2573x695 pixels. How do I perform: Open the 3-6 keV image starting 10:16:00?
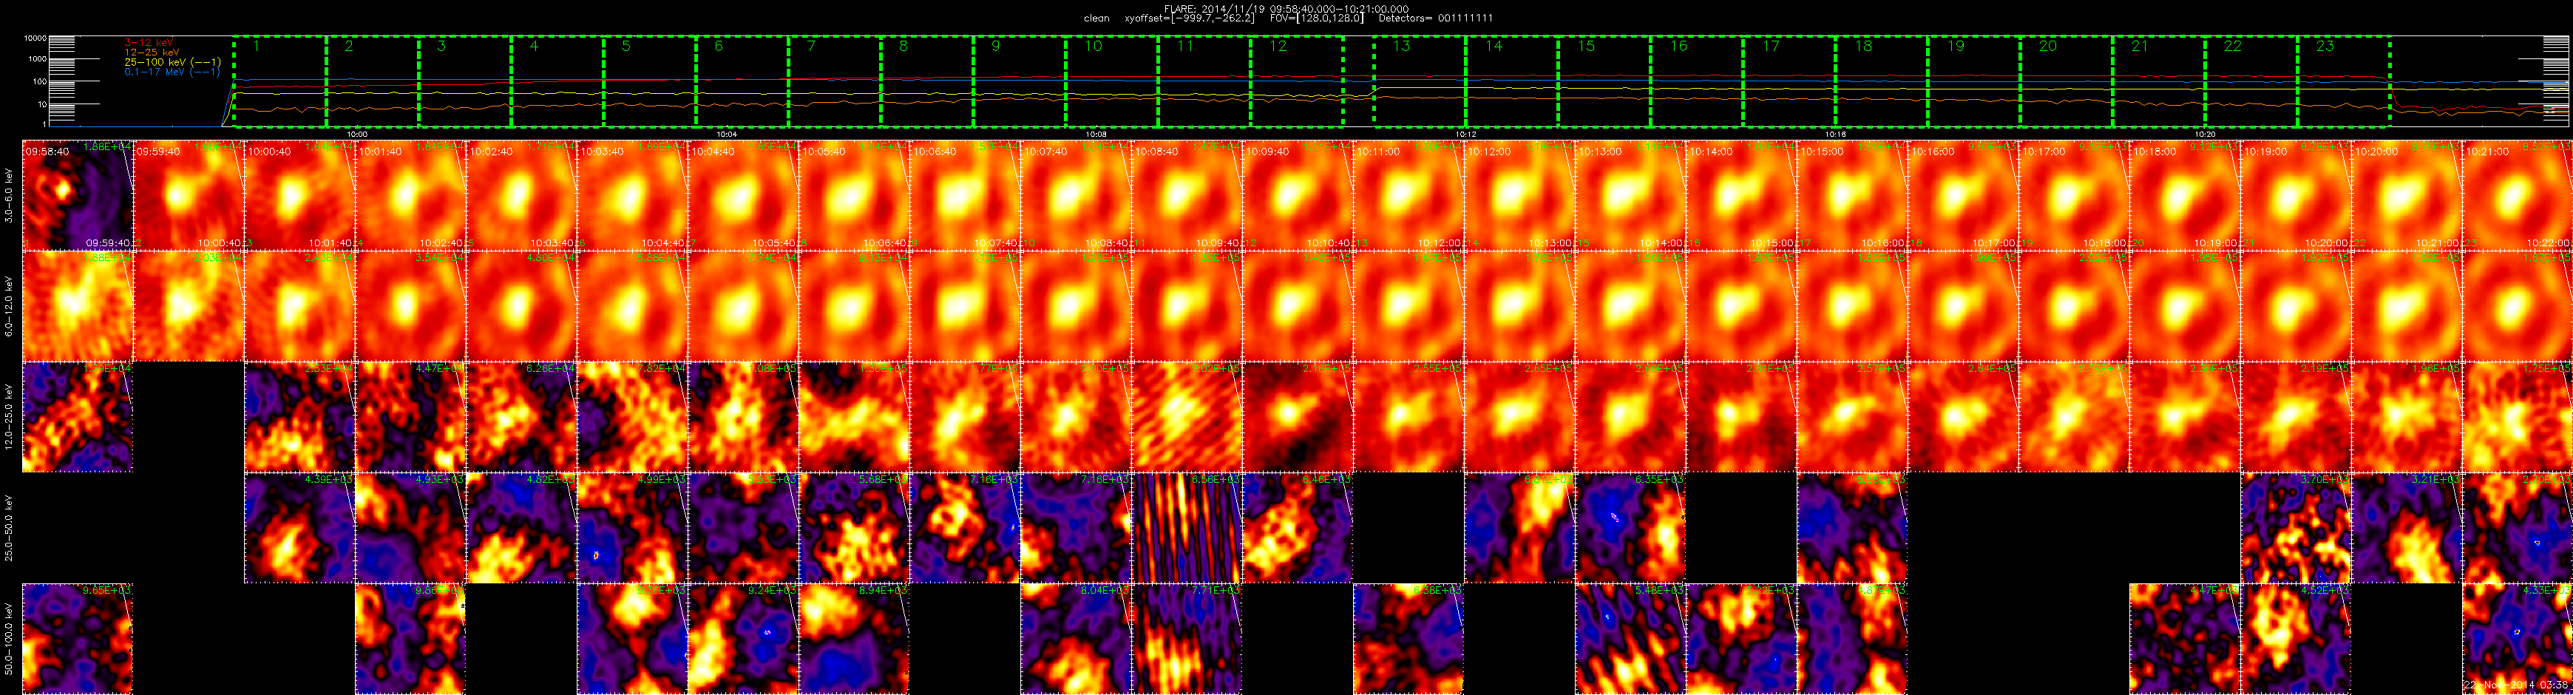point(1963,194)
